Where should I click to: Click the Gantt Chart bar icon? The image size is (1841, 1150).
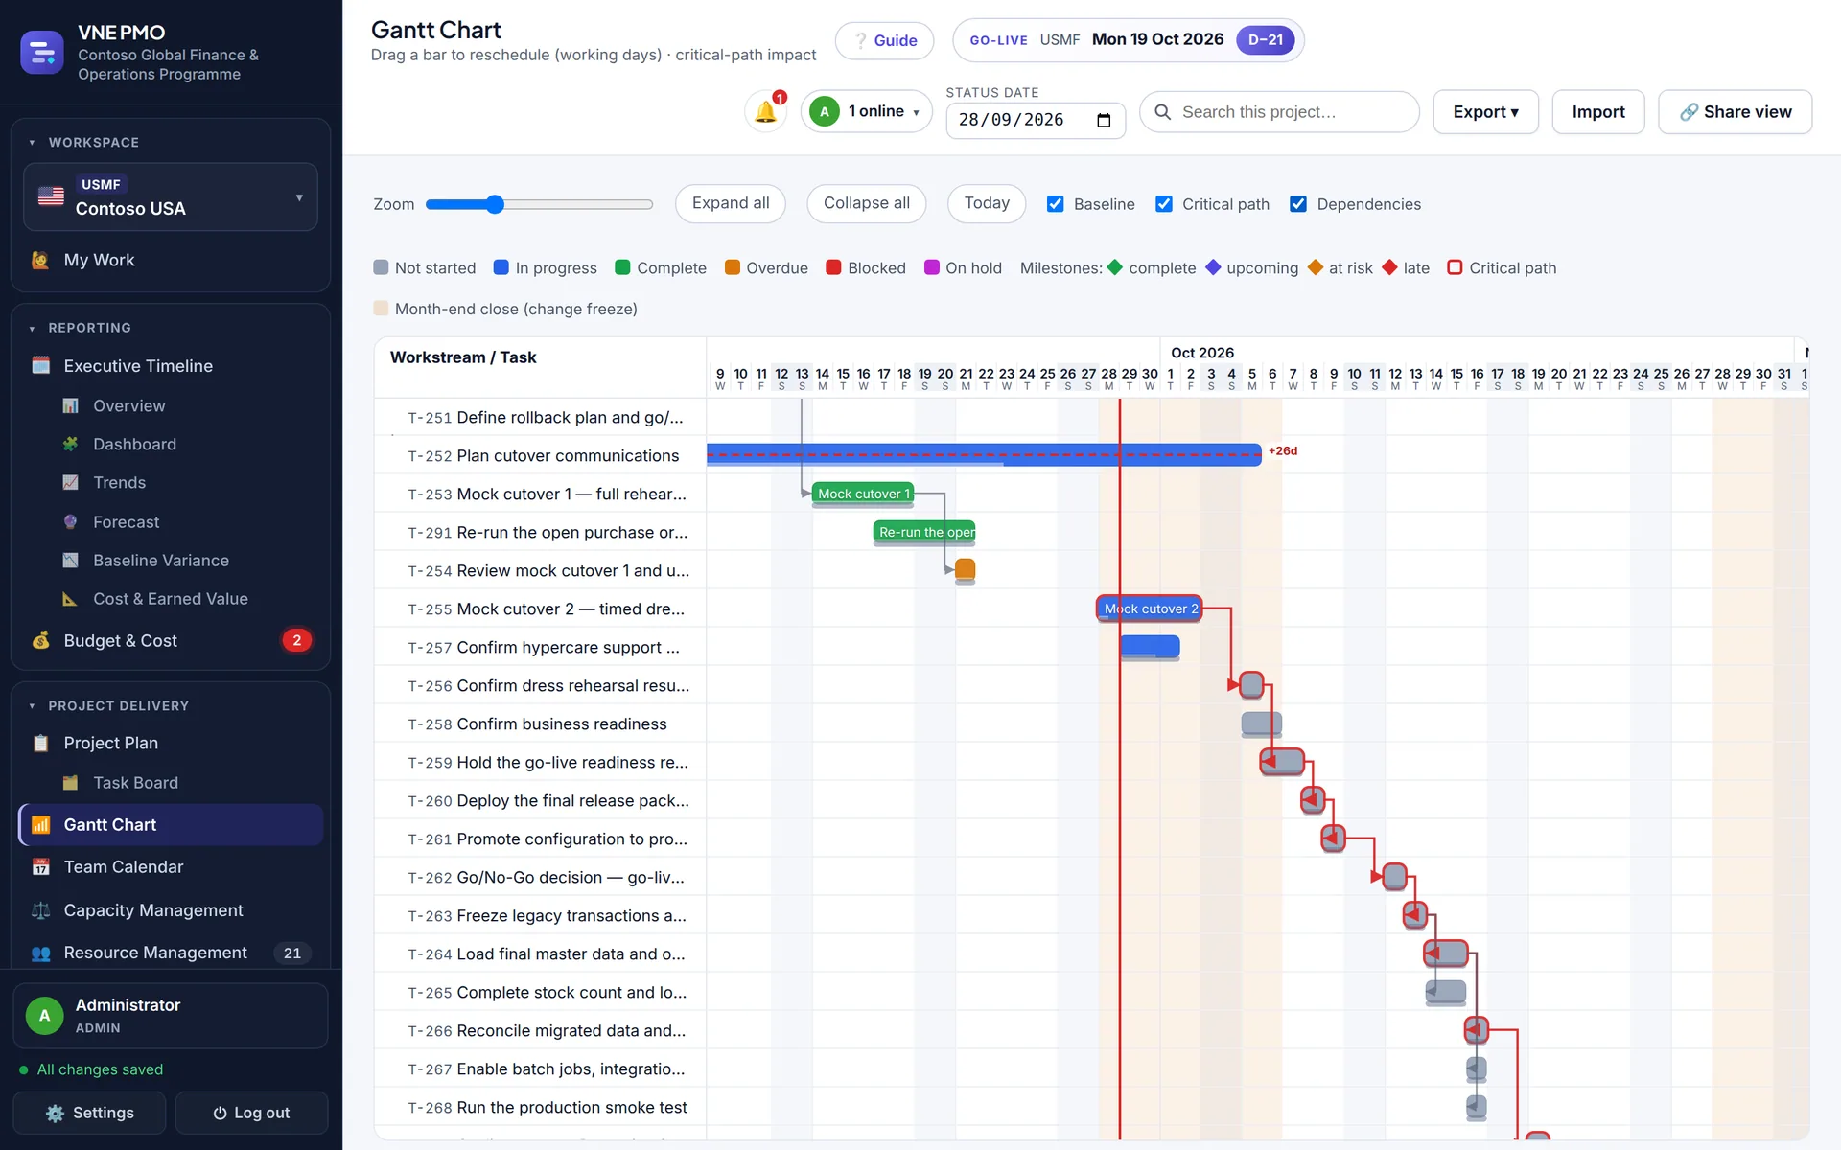40,825
